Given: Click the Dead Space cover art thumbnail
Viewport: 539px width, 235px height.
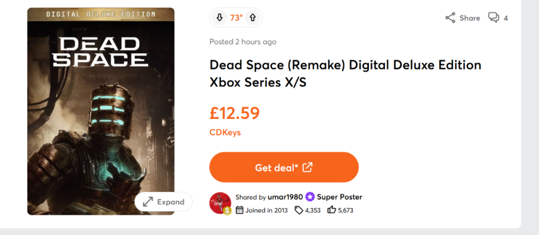Looking at the screenshot, I should 101,108.
